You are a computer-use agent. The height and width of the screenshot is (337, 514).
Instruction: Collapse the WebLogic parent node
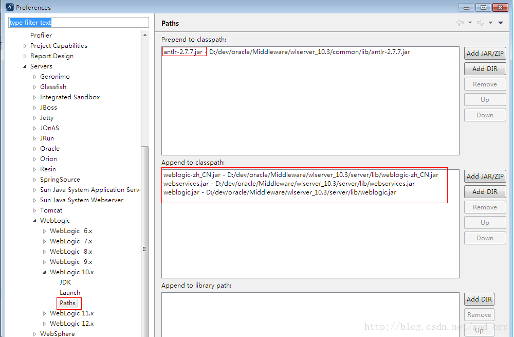pyautogui.click(x=35, y=221)
